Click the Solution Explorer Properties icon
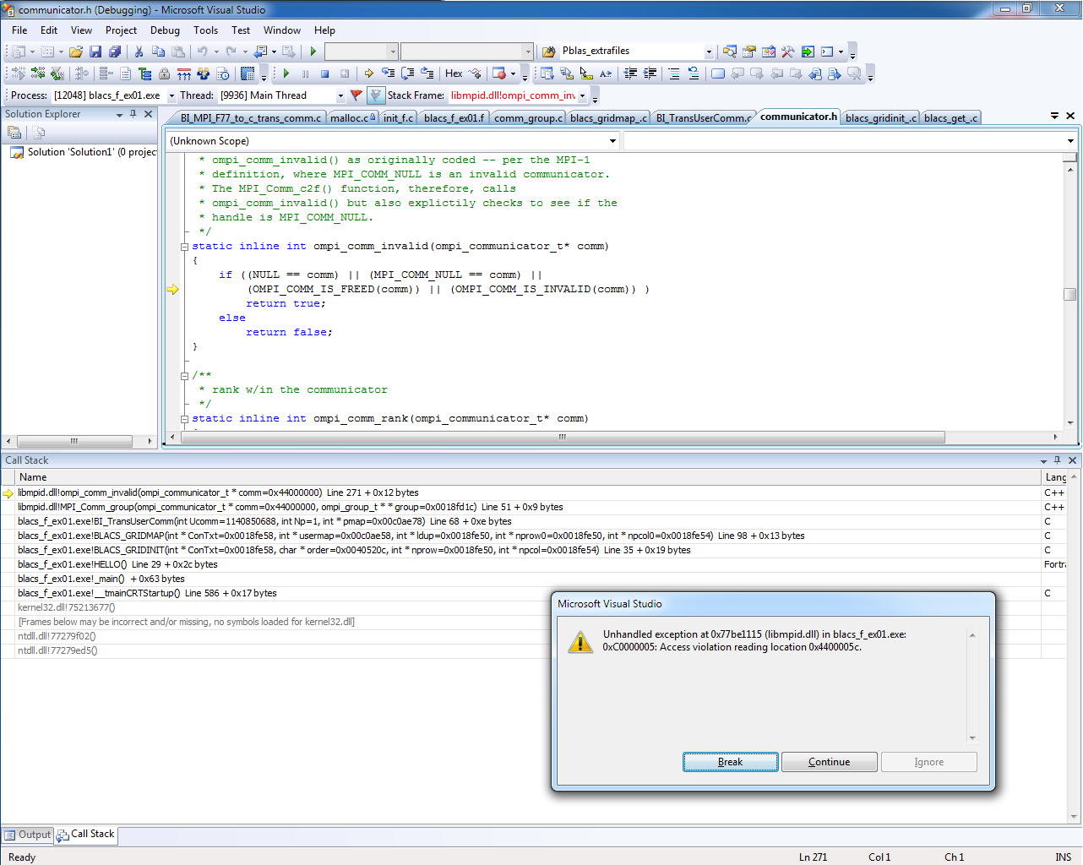1083x865 pixels. (x=14, y=133)
